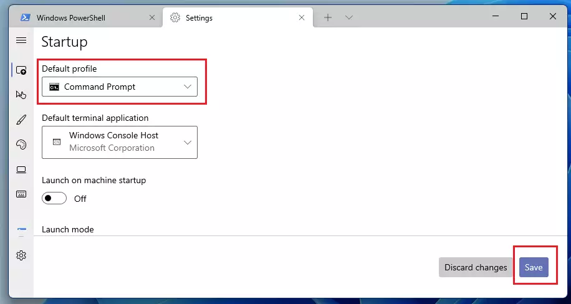Close the Settings tab
Image resolution: width=571 pixels, height=304 pixels.
302,17
